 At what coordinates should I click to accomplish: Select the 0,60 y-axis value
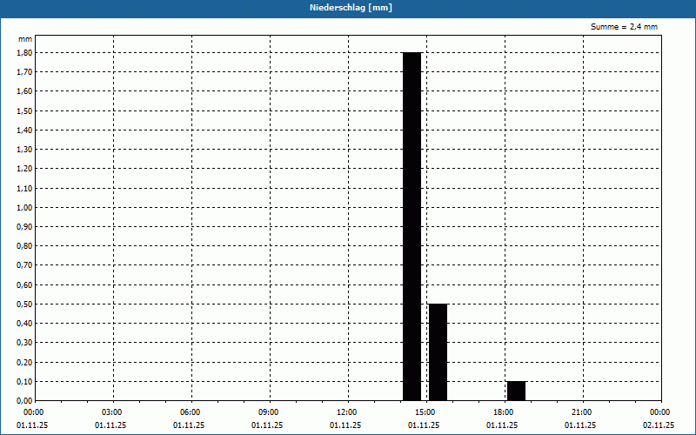pyautogui.click(x=24, y=285)
